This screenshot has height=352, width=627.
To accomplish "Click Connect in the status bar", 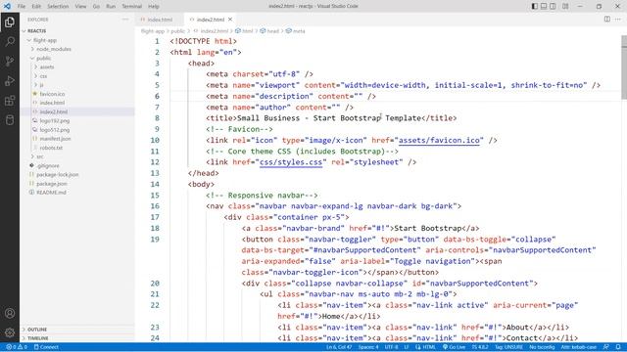I will coord(46,347).
